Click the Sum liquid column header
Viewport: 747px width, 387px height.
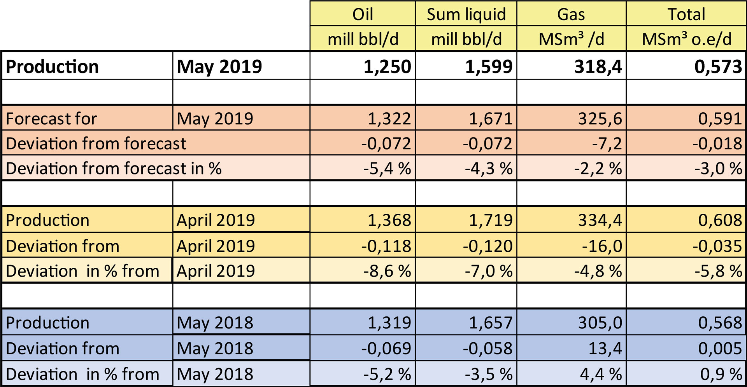tap(466, 14)
